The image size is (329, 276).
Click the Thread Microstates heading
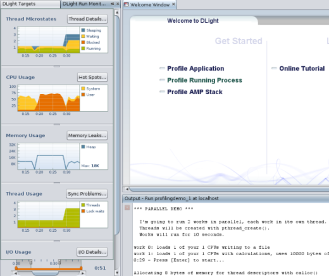31,19
